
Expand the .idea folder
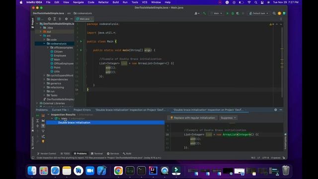point(41,28)
